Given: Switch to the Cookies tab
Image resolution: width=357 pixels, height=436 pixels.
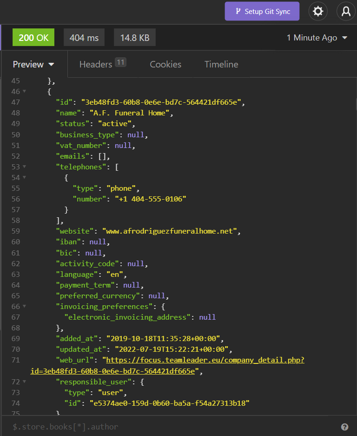Looking at the screenshot, I should click(x=165, y=64).
